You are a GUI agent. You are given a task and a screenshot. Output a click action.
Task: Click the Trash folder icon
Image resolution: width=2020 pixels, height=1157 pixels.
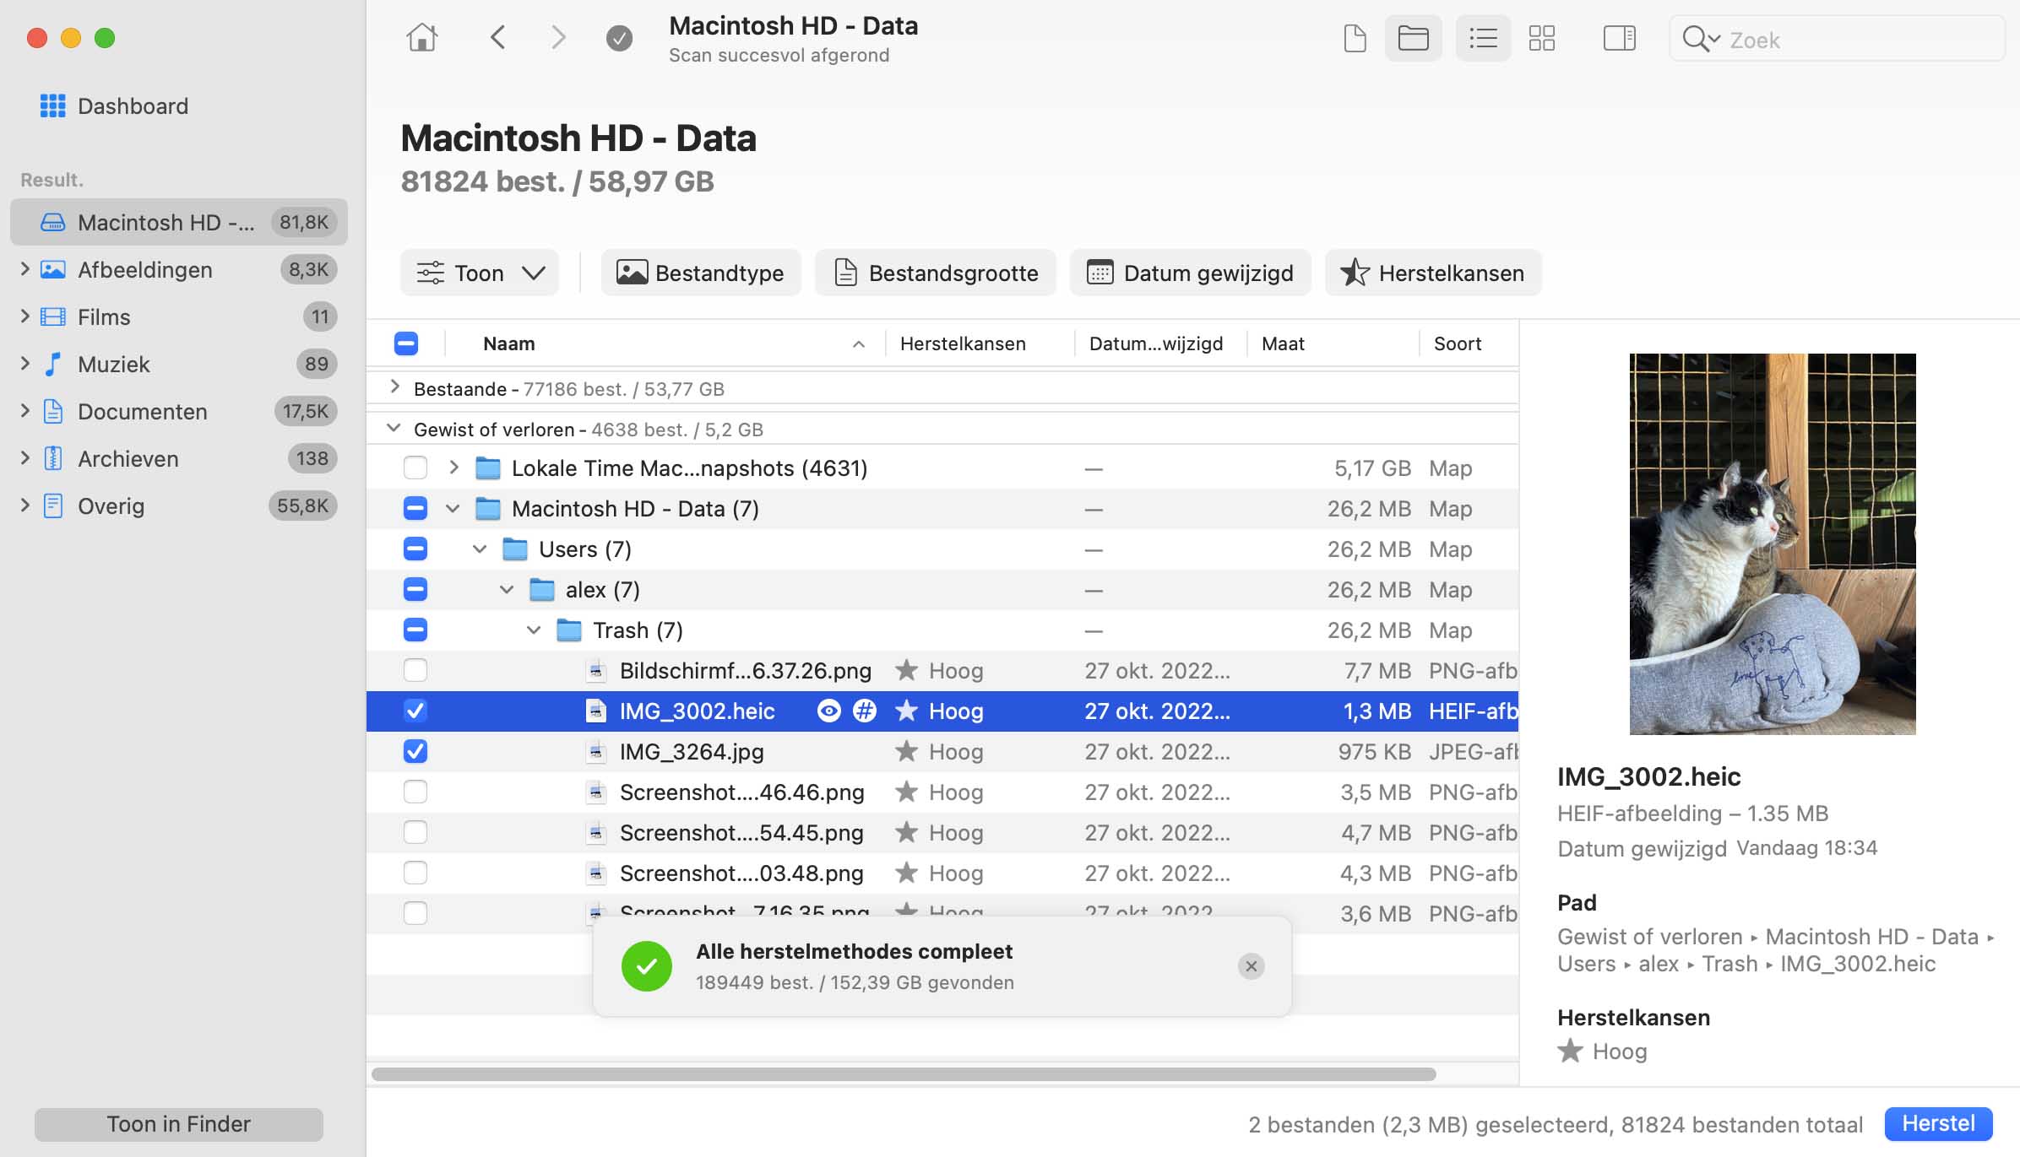pyautogui.click(x=569, y=630)
